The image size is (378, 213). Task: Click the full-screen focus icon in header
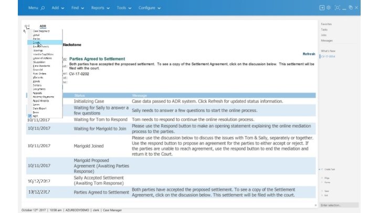pos(337,8)
